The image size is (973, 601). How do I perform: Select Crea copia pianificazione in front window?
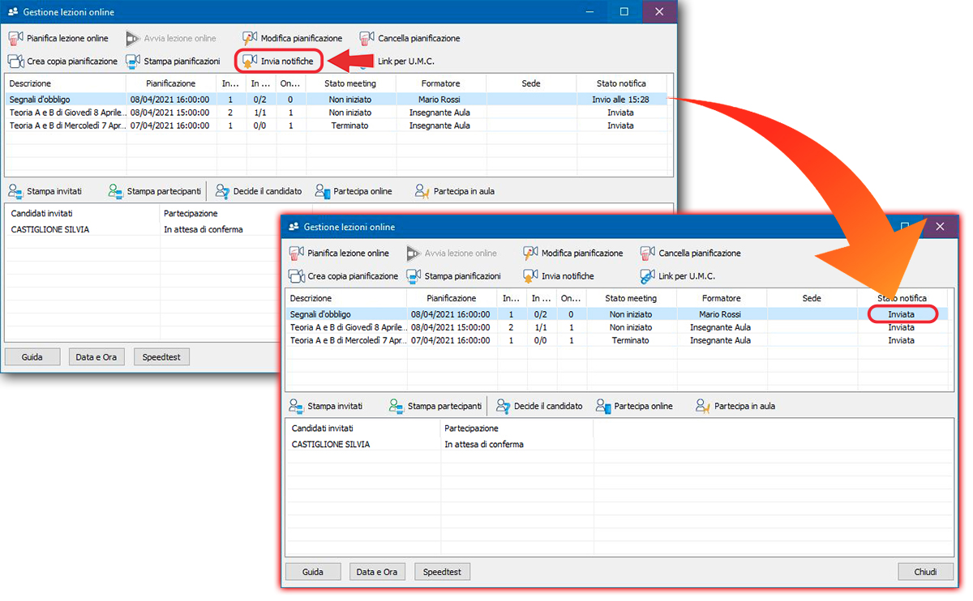[344, 276]
